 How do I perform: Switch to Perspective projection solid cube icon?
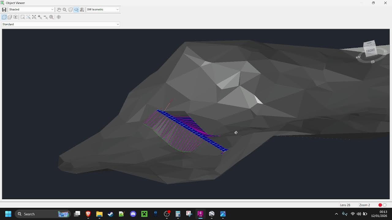point(10,17)
